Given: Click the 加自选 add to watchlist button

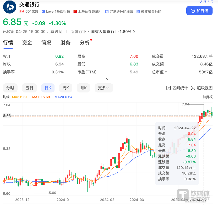Looking at the screenshot, I should (199, 11).
